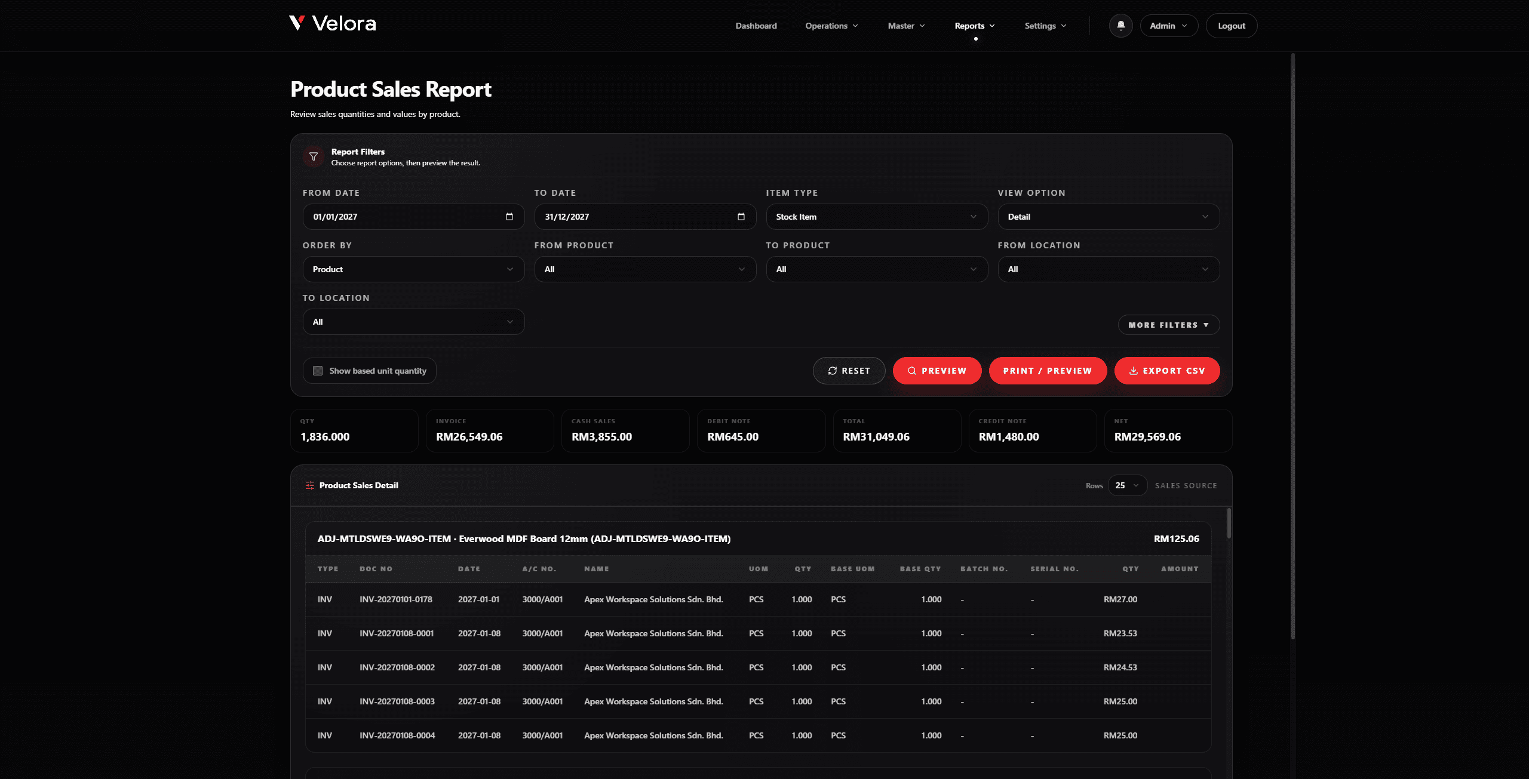Screen dimensions: 1529x779
Task: Open the Reports menu
Action: click(x=975, y=26)
